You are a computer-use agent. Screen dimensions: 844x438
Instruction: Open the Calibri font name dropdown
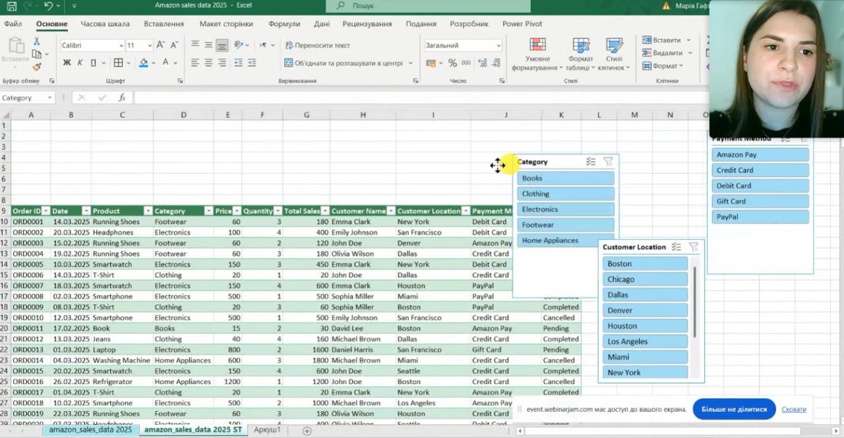pyautogui.click(x=121, y=45)
